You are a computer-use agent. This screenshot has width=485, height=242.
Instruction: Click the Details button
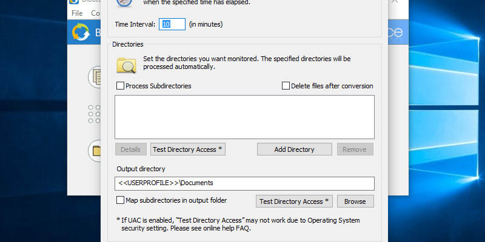[x=130, y=149]
